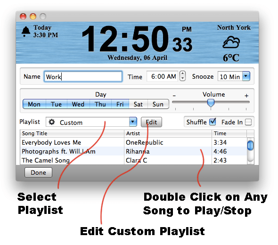Click the 12:50 clock display

(x=125, y=39)
